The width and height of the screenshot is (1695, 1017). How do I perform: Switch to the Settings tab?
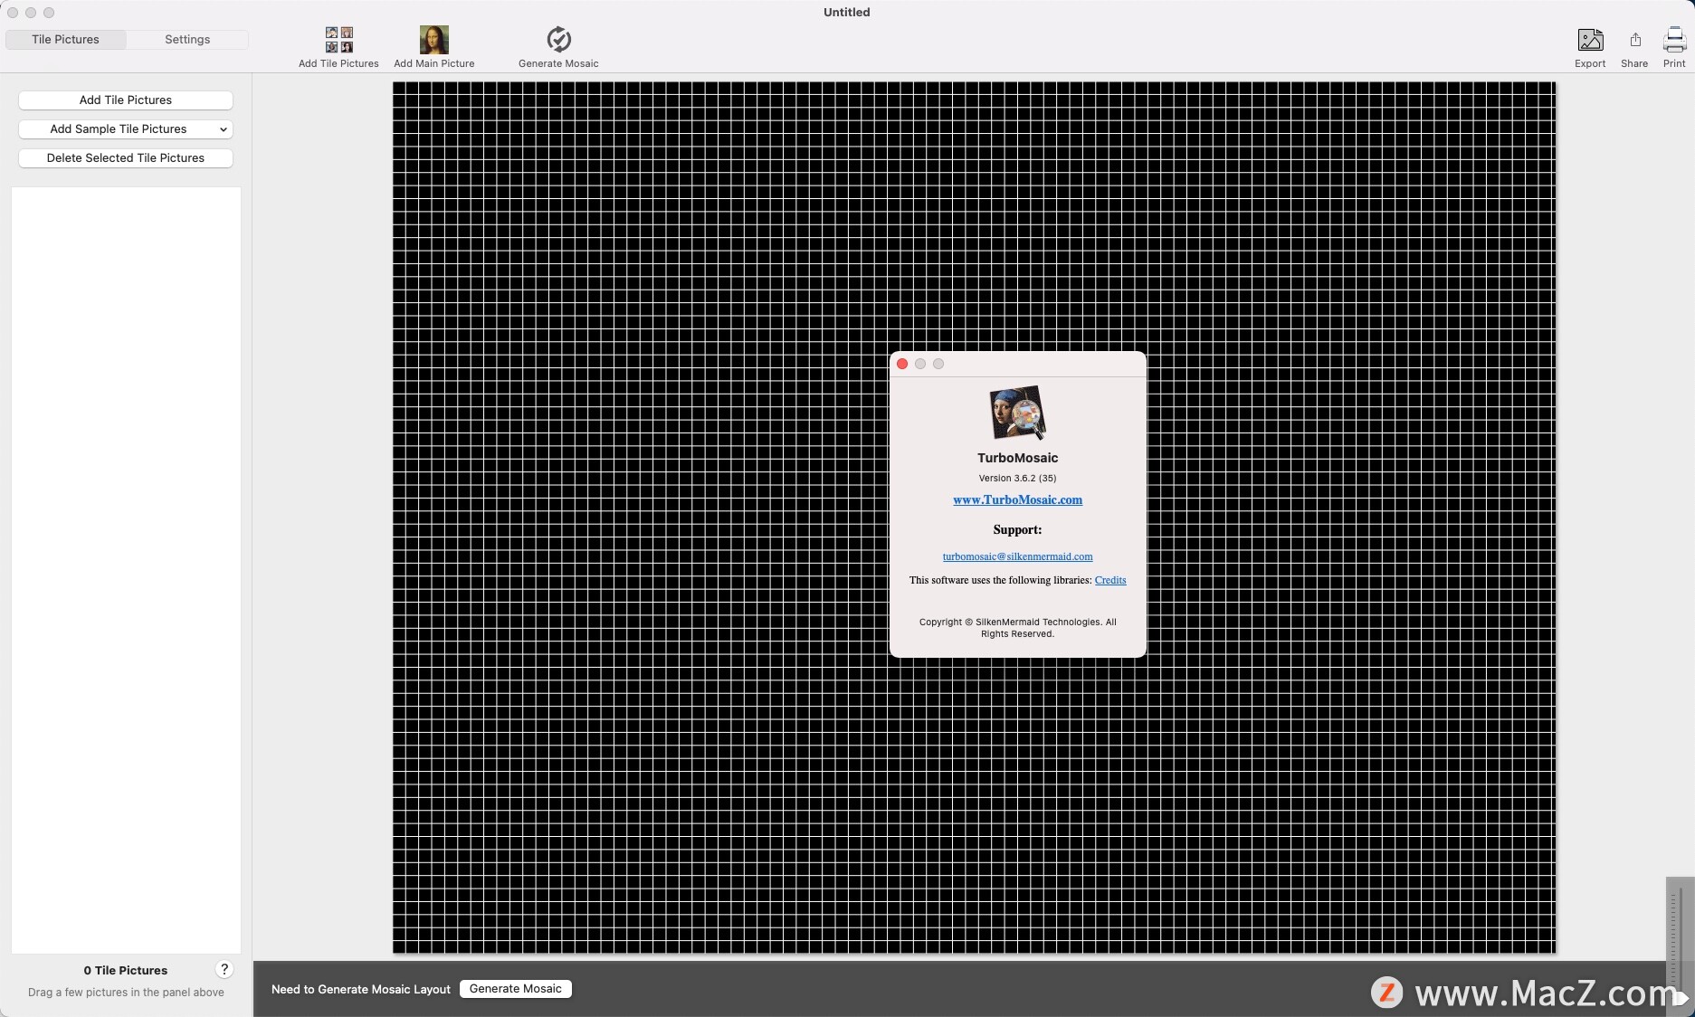pyautogui.click(x=187, y=39)
